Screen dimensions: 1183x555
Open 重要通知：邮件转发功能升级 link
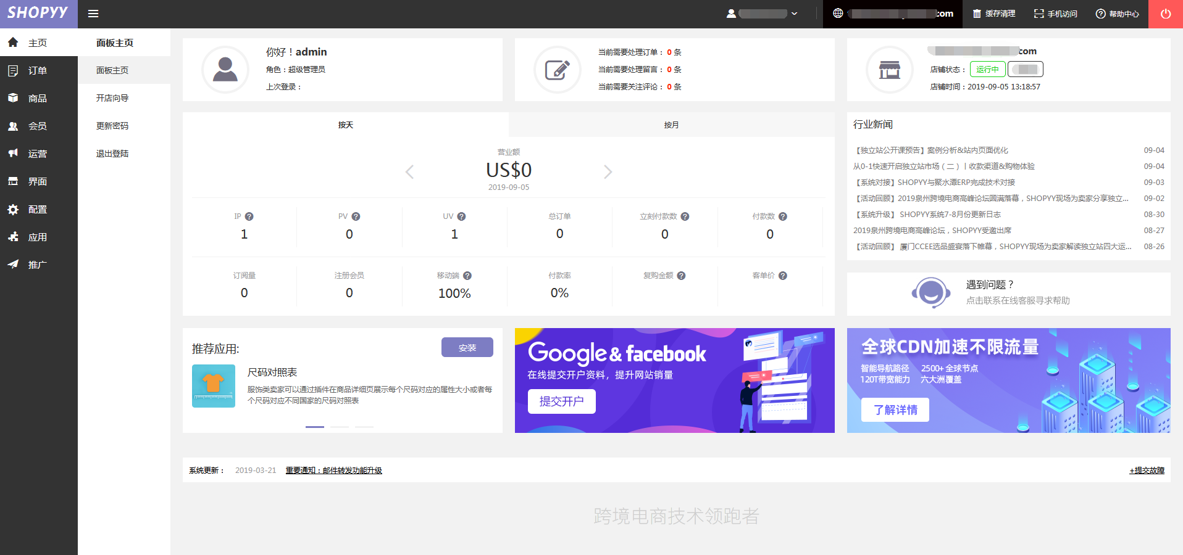tap(334, 471)
